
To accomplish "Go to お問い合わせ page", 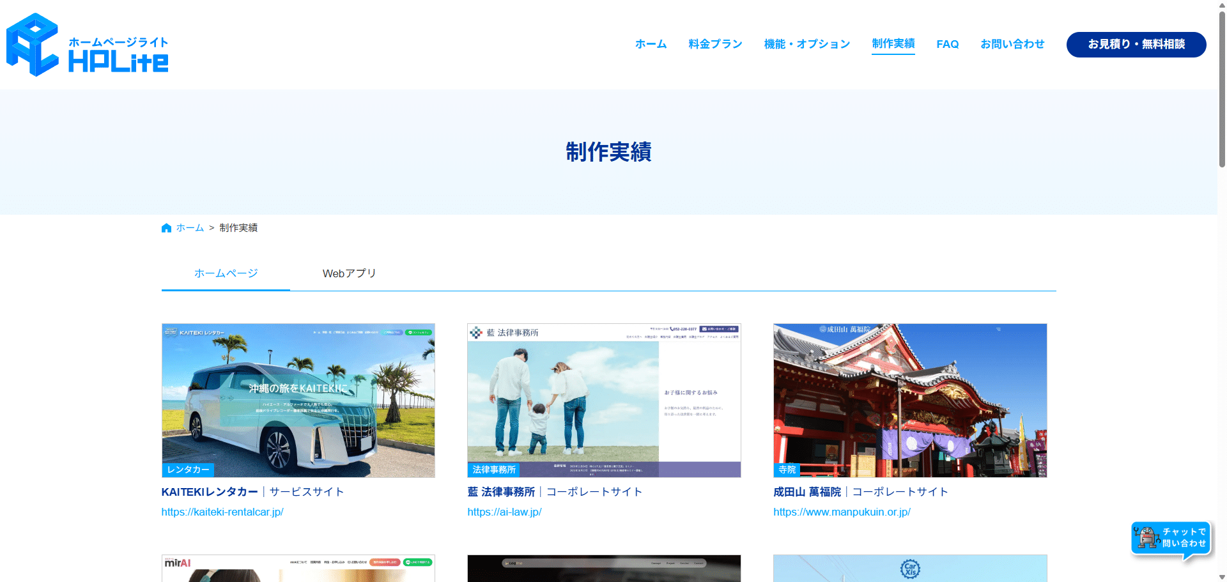I will tap(1012, 44).
